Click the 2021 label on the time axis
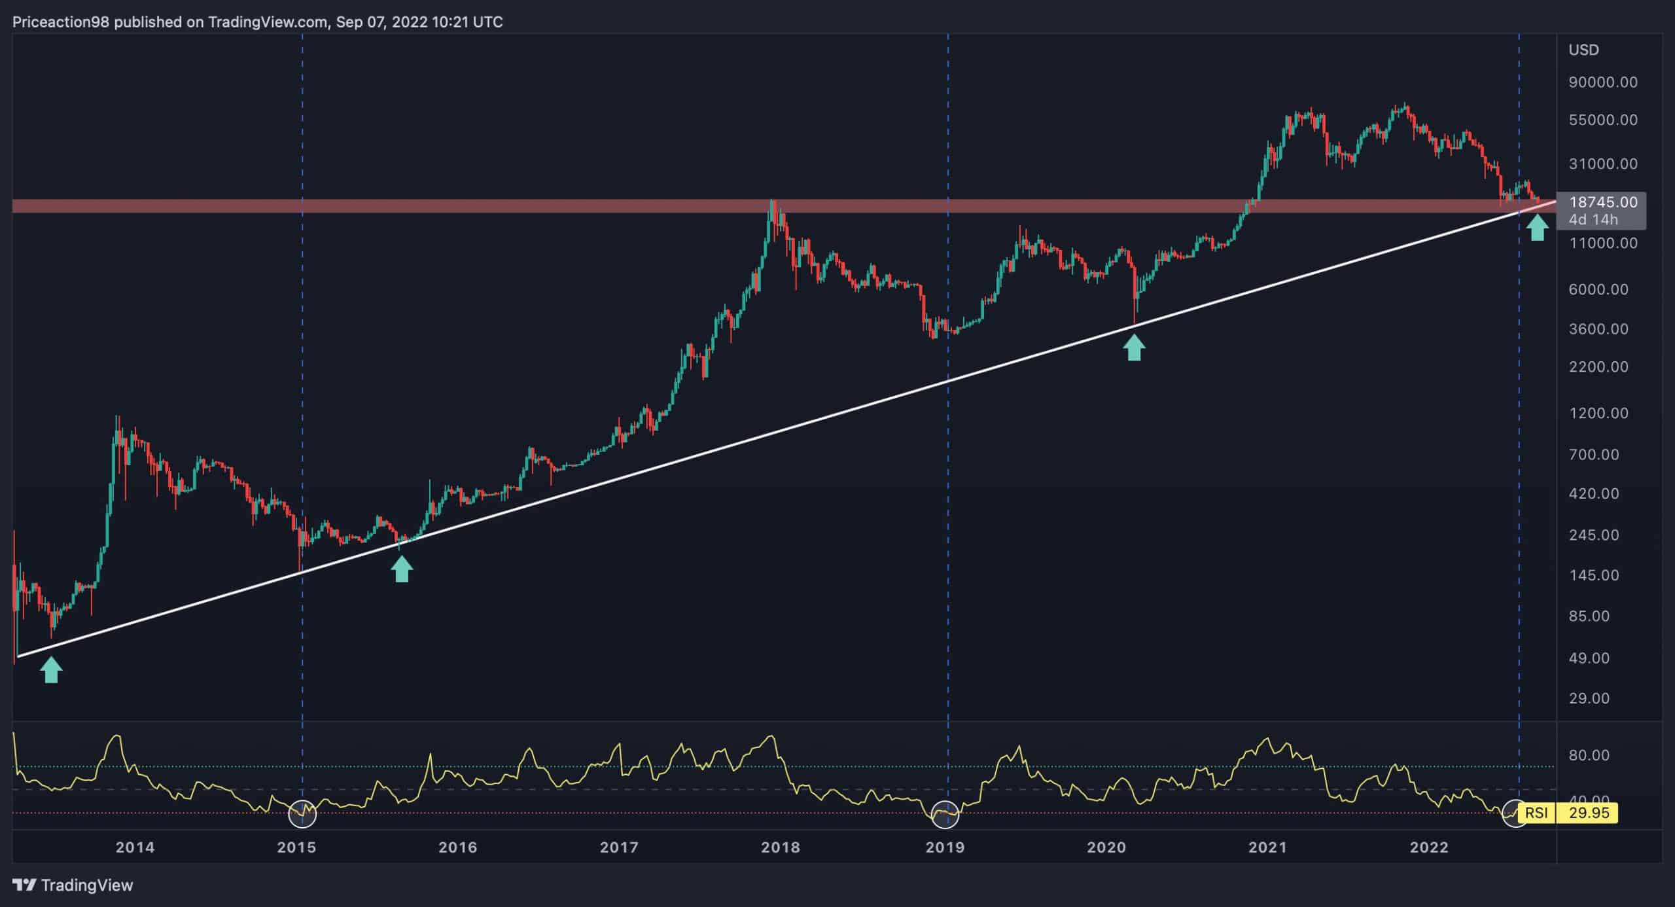 tap(1267, 847)
